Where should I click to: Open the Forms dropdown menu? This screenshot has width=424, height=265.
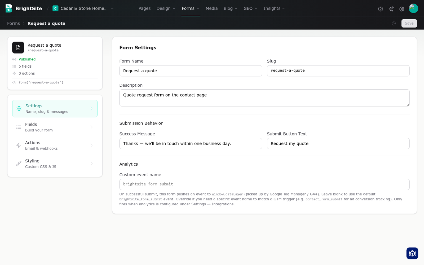tap(191, 8)
